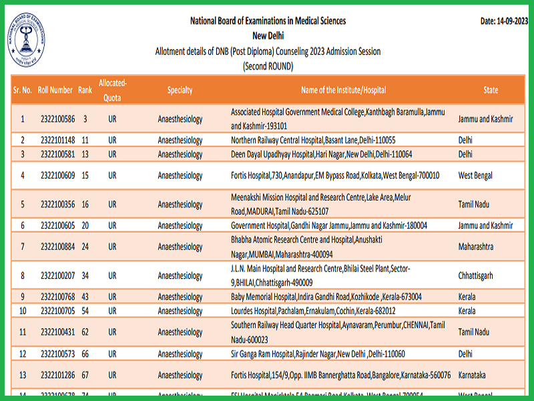Click 'Jammu and Kashmir' state in row 1

pos(486,119)
